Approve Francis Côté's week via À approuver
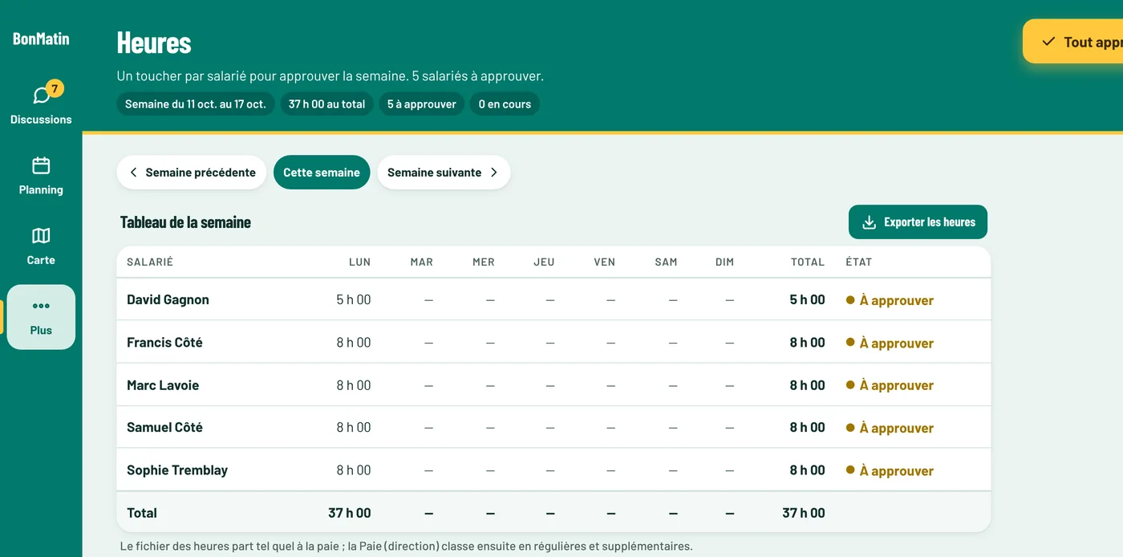 (x=890, y=343)
